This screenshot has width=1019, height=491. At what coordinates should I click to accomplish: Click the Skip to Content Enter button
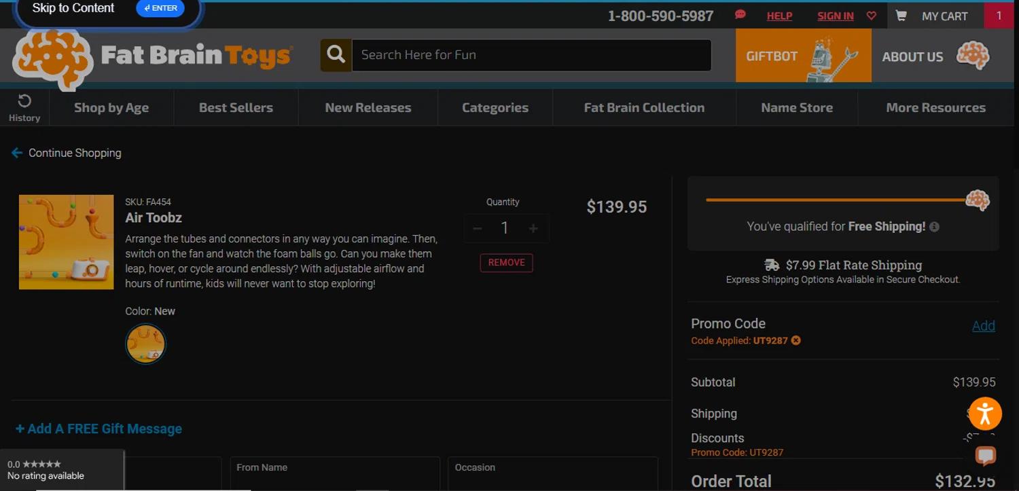tap(160, 8)
